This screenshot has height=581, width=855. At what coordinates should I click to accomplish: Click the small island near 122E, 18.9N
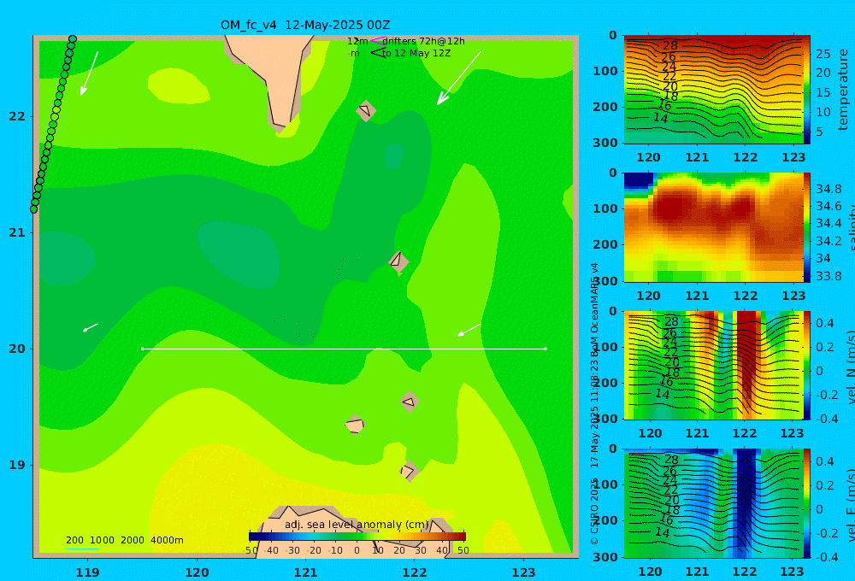click(410, 471)
